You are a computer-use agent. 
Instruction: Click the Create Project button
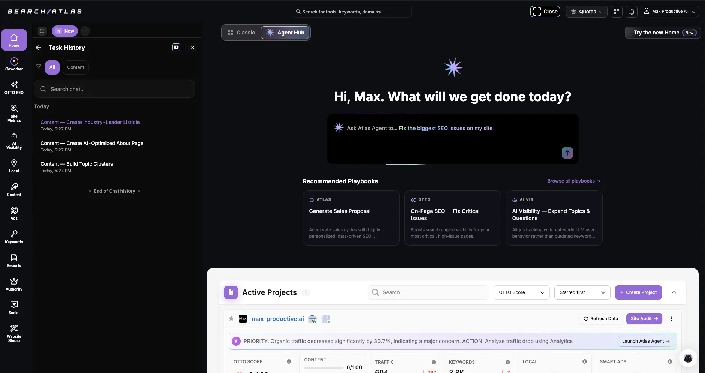[x=638, y=292]
